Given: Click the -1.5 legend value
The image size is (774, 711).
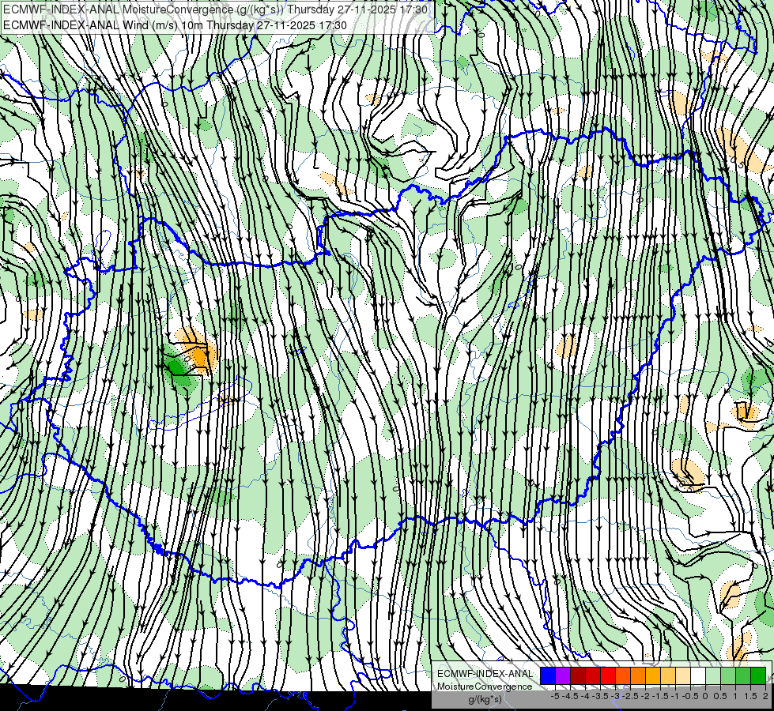Looking at the screenshot, I should [660, 696].
